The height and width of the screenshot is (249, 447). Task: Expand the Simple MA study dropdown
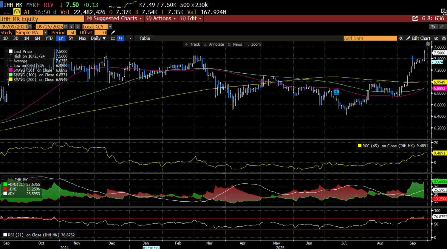click(x=45, y=33)
